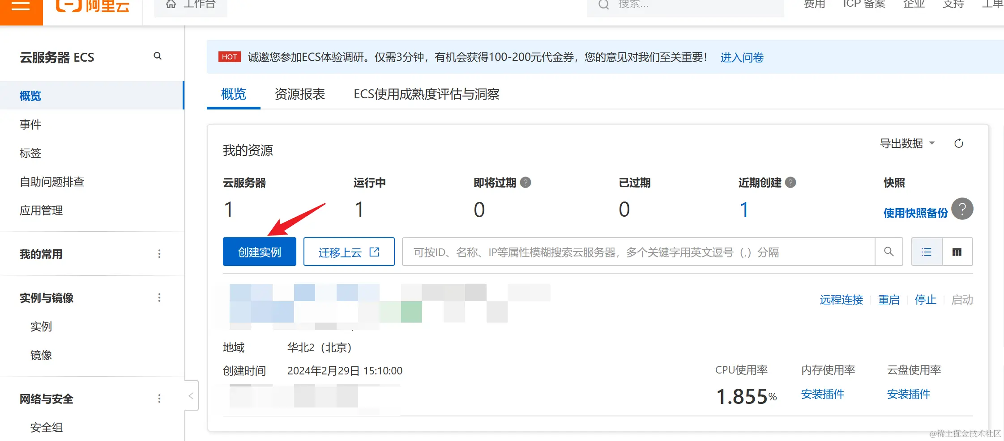The width and height of the screenshot is (1004, 441).
Task: Switch to the 概览 tab
Action: [x=234, y=94]
